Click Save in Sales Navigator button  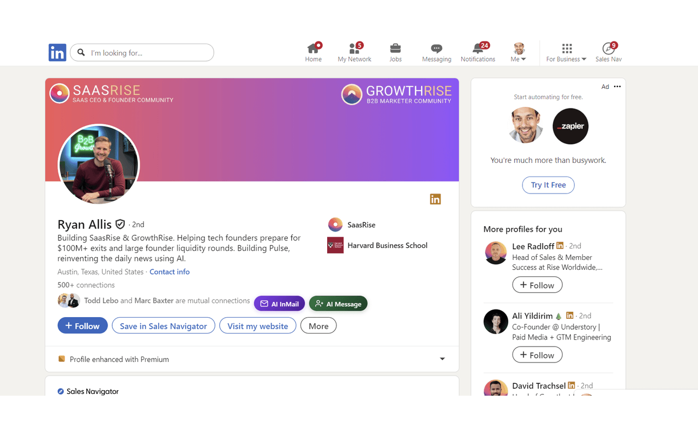tap(164, 326)
